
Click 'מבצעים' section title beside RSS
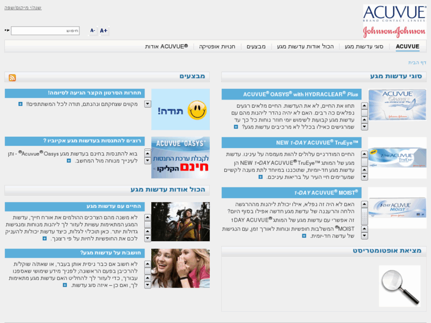(192, 76)
